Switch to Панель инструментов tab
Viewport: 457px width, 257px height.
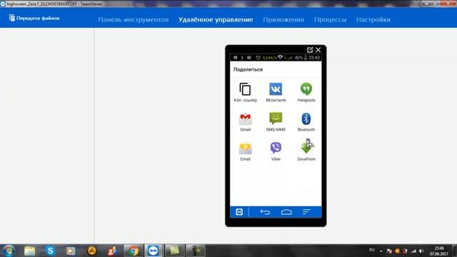coord(134,19)
